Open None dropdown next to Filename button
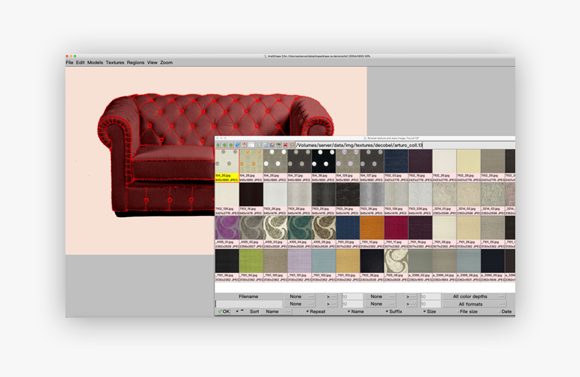This screenshot has height=377, width=580. tap(299, 296)
